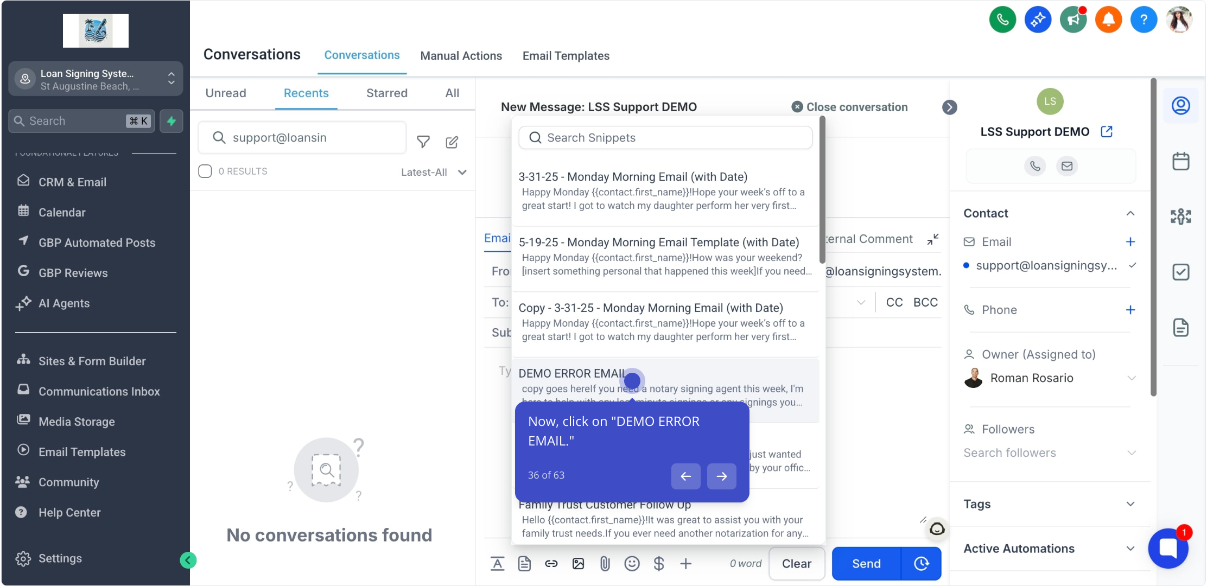Open the appointments calendar panel icon
The width and height of the screenshot is (1207, 586).
1181,161
